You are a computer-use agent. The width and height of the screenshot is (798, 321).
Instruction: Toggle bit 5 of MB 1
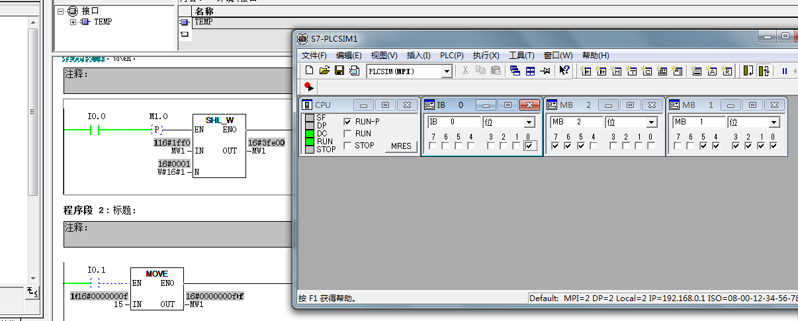[703, 146]
